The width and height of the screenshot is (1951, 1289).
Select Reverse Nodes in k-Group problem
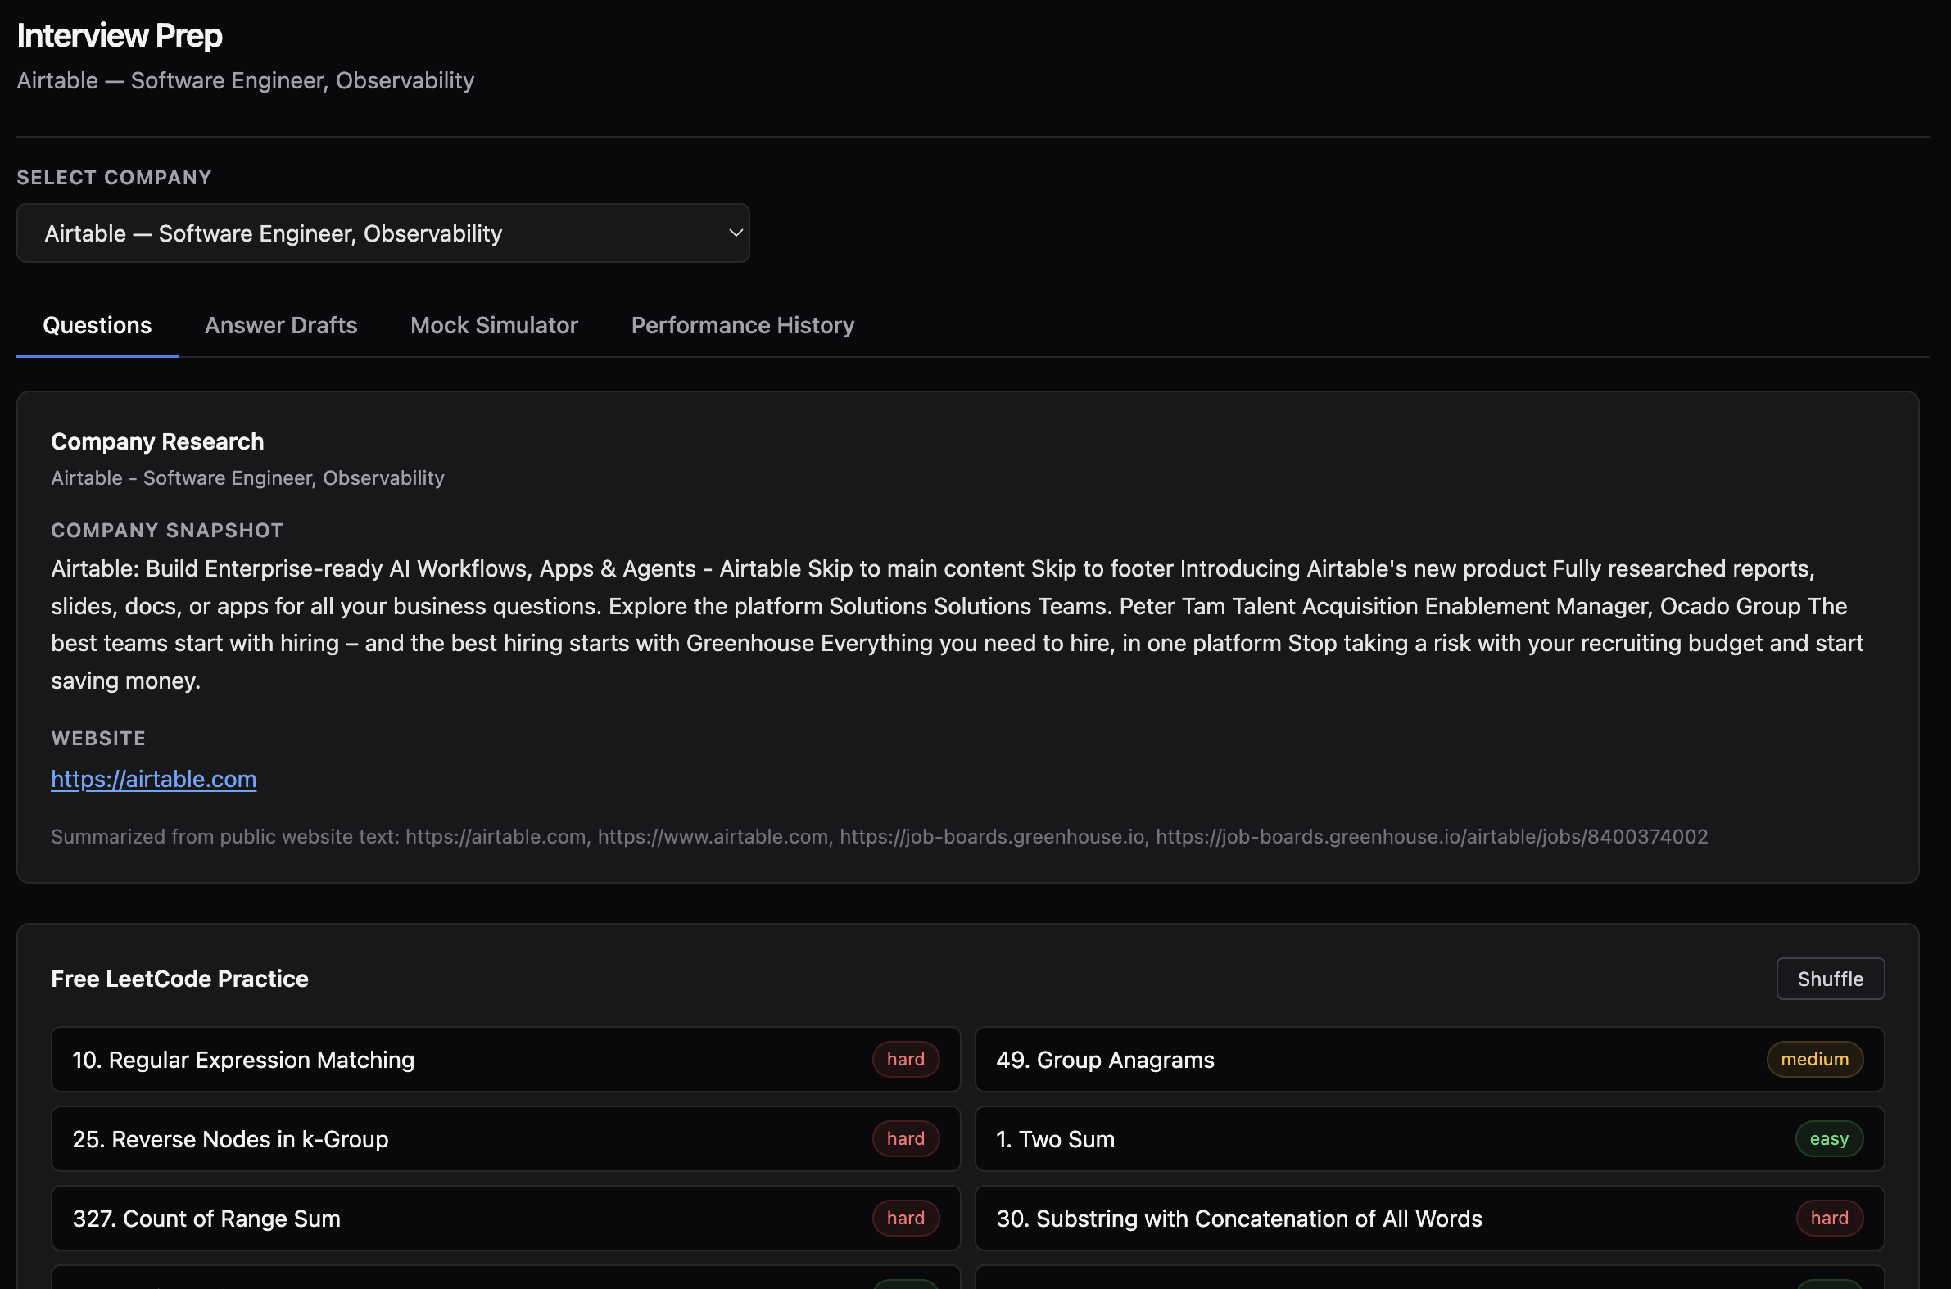230,1139
